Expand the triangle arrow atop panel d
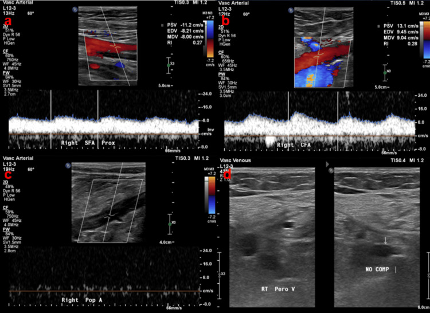430x313 pixels. click(x=327, y=165)
